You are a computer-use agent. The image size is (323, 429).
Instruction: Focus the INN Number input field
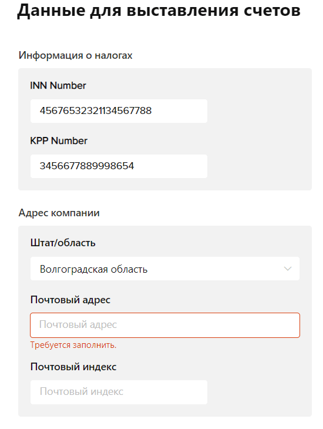[x=119, y=111]
